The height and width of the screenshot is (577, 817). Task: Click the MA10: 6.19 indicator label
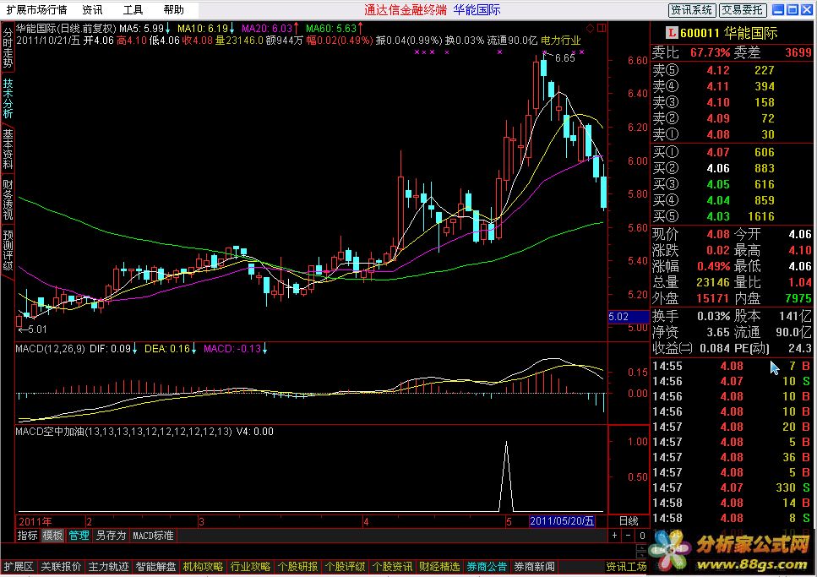(206, 28)
